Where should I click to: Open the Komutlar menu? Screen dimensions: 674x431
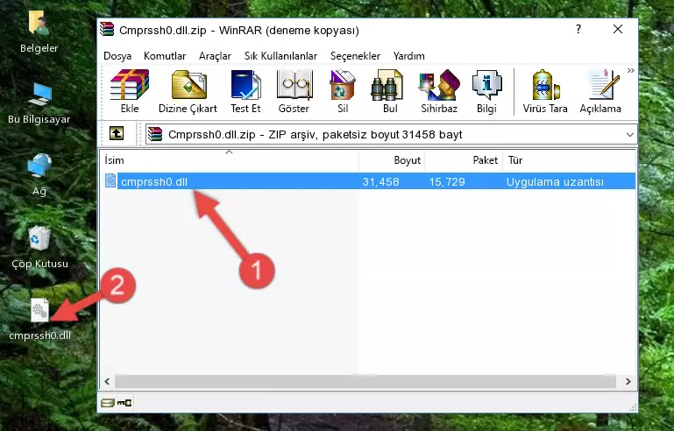tap(165, 56)
